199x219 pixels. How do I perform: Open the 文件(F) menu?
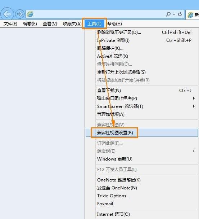pyautogui.click(x=10, y=24)
